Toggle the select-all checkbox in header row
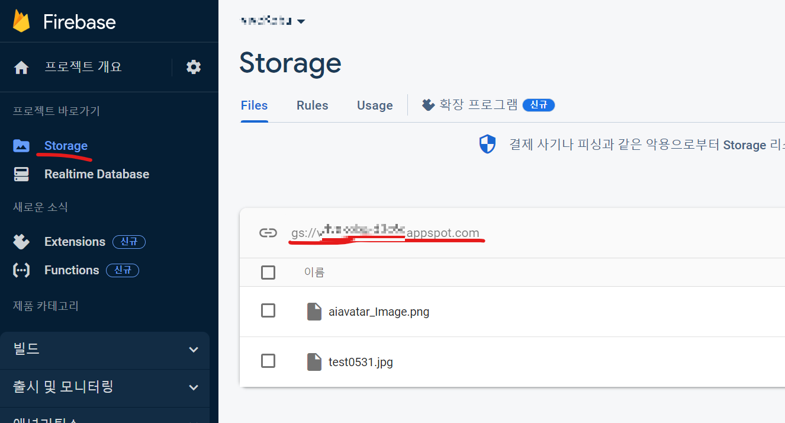785x423 pixels. click(268, 273)
